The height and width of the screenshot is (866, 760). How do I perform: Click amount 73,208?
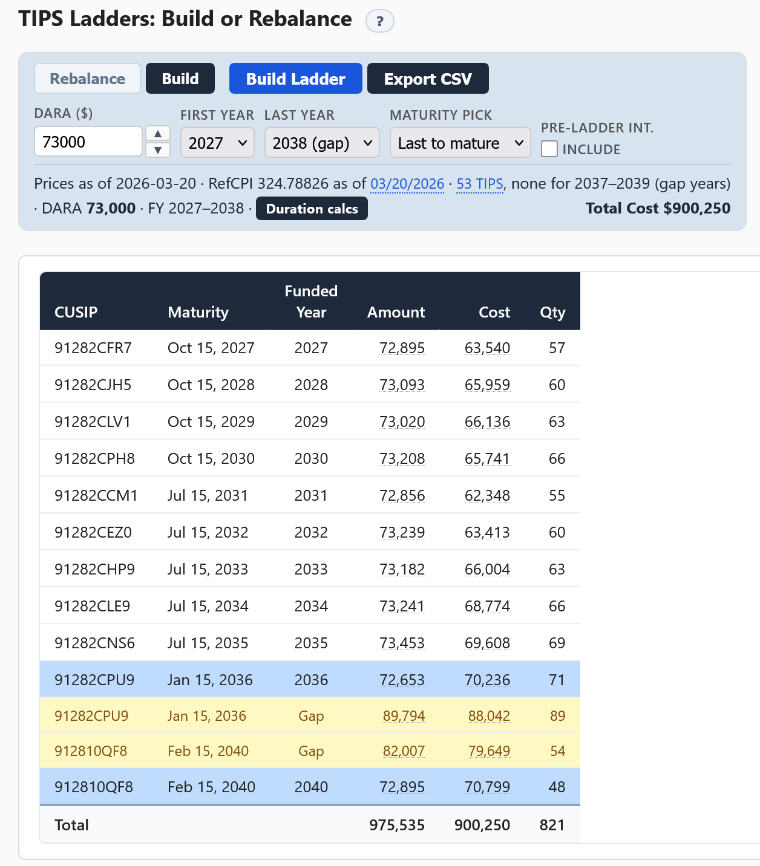(x=402, y=458)
